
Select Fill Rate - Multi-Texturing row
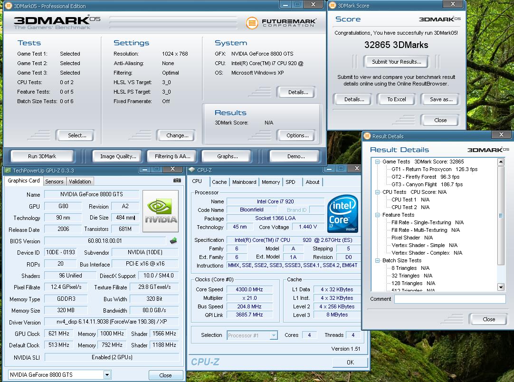[426, 230]
